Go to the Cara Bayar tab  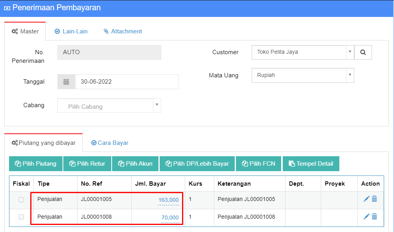(x=110, y=143)
